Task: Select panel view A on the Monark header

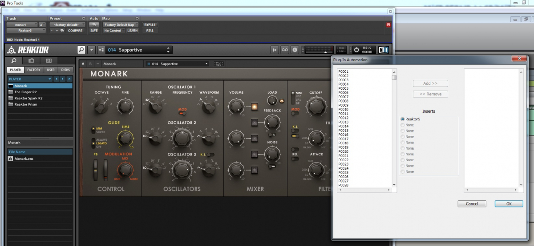Action: click(83, 64)
